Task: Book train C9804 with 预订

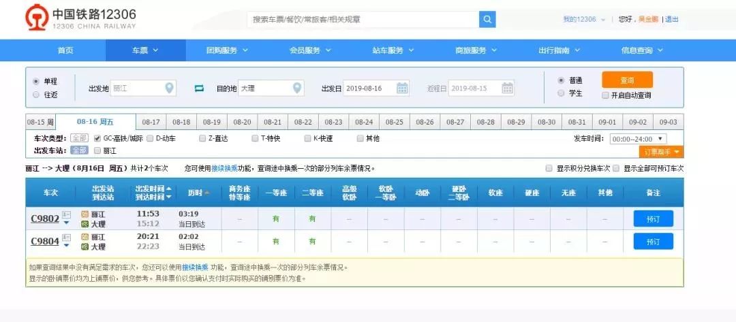Action: pyautogui.click(x=653, y=242)
